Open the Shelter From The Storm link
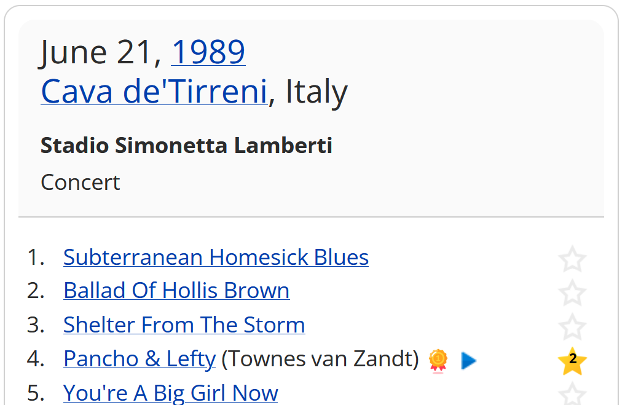This screenshot has width=625, height=405. (x=184, y=324)
